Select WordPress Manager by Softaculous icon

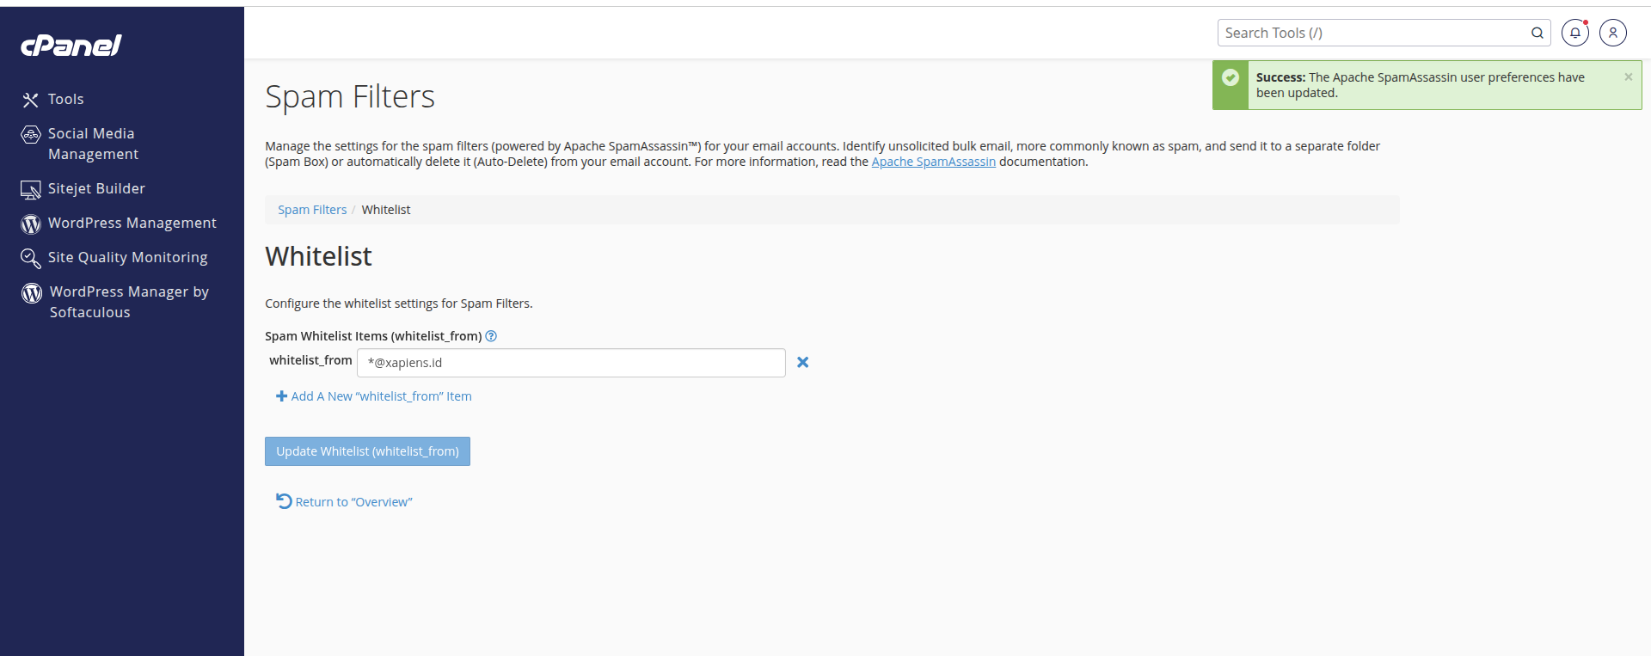32,293
